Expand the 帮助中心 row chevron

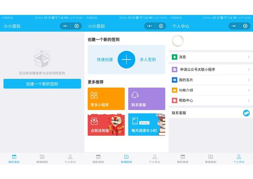(x=249, y=101)
